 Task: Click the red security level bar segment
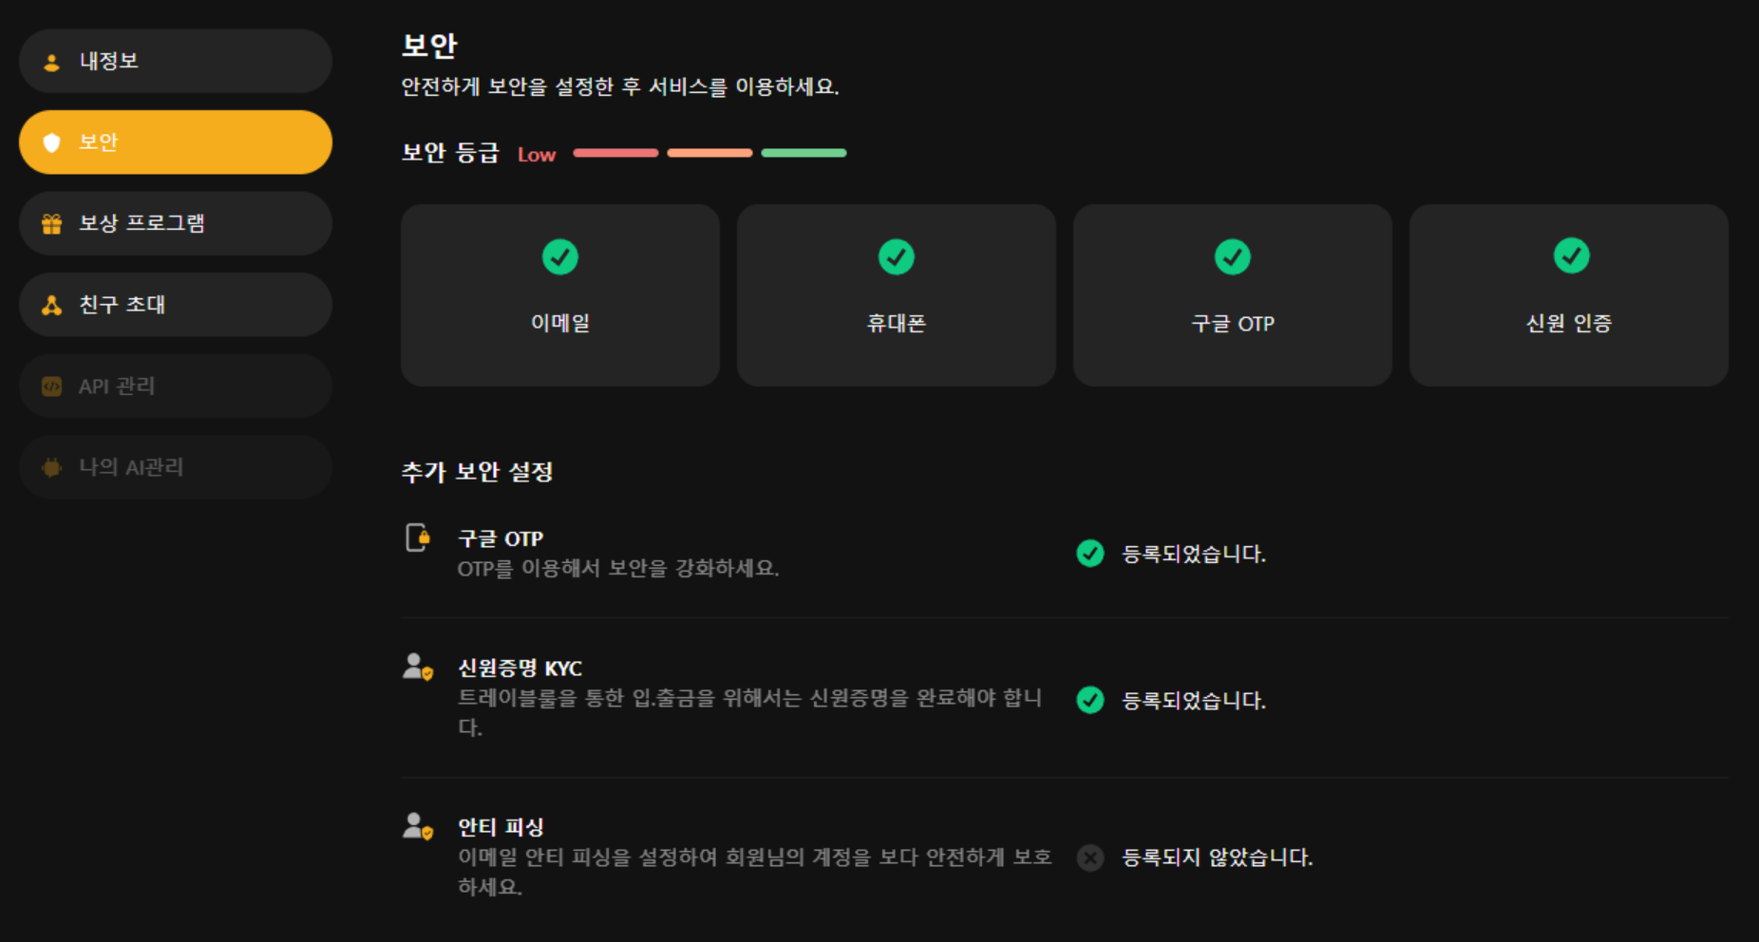[615, 153]
